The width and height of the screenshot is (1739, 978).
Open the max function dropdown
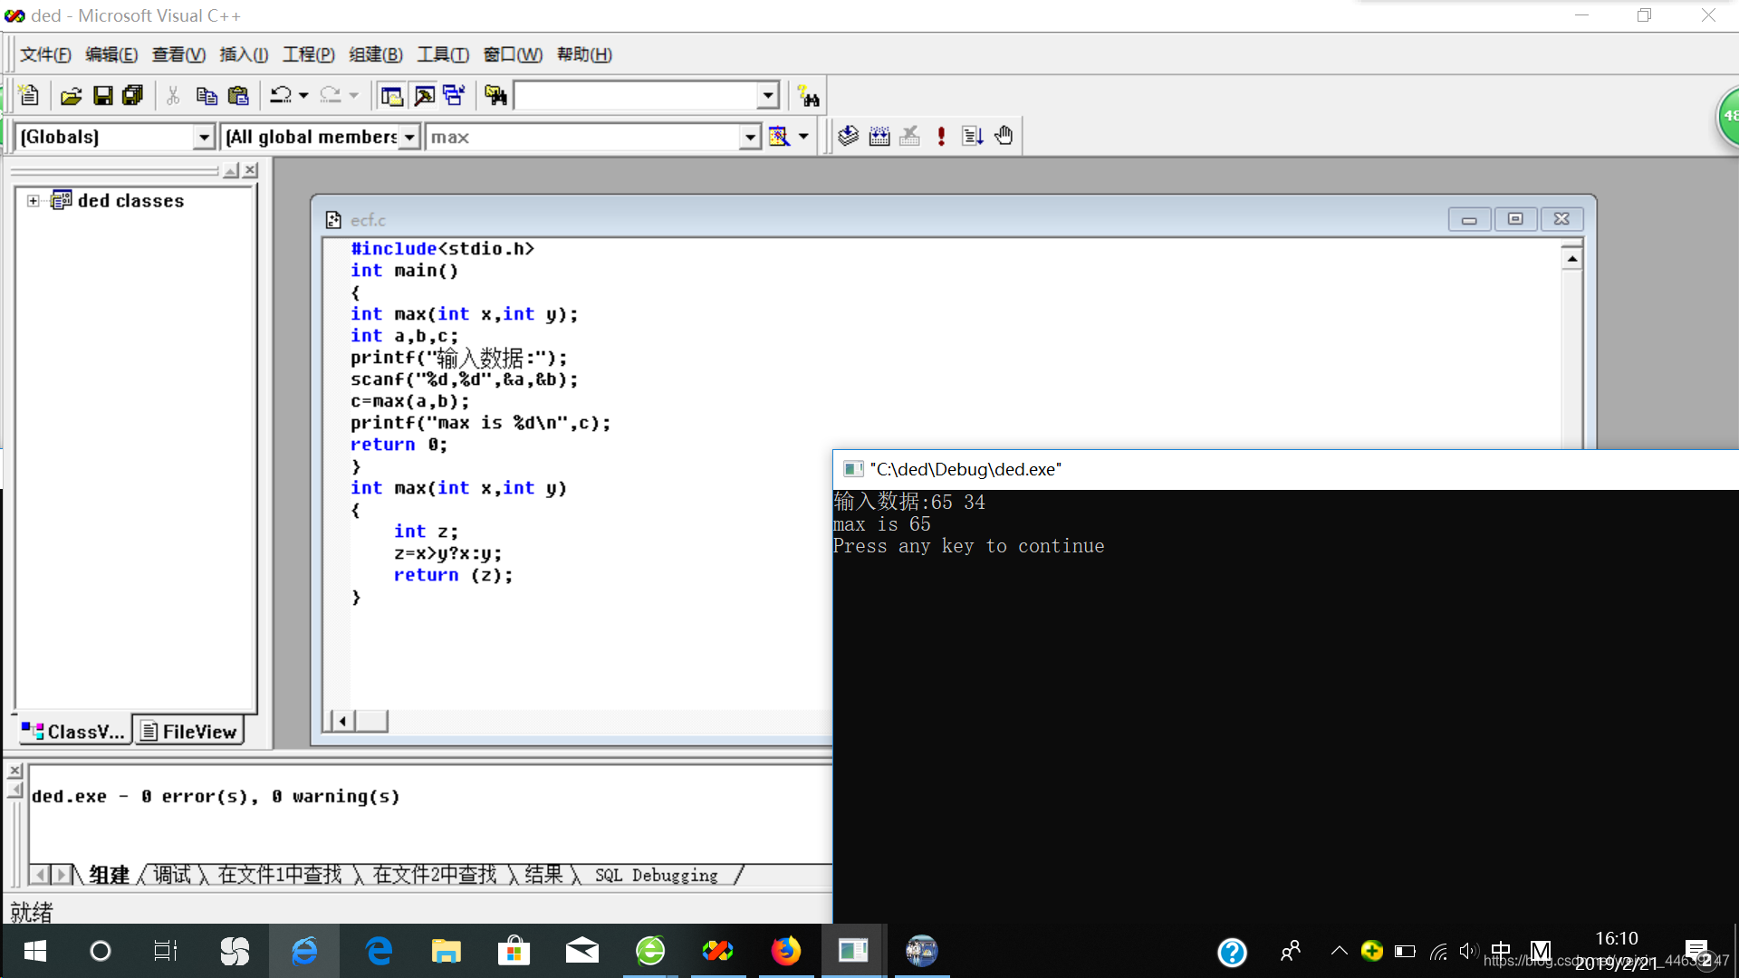point(750,137)
